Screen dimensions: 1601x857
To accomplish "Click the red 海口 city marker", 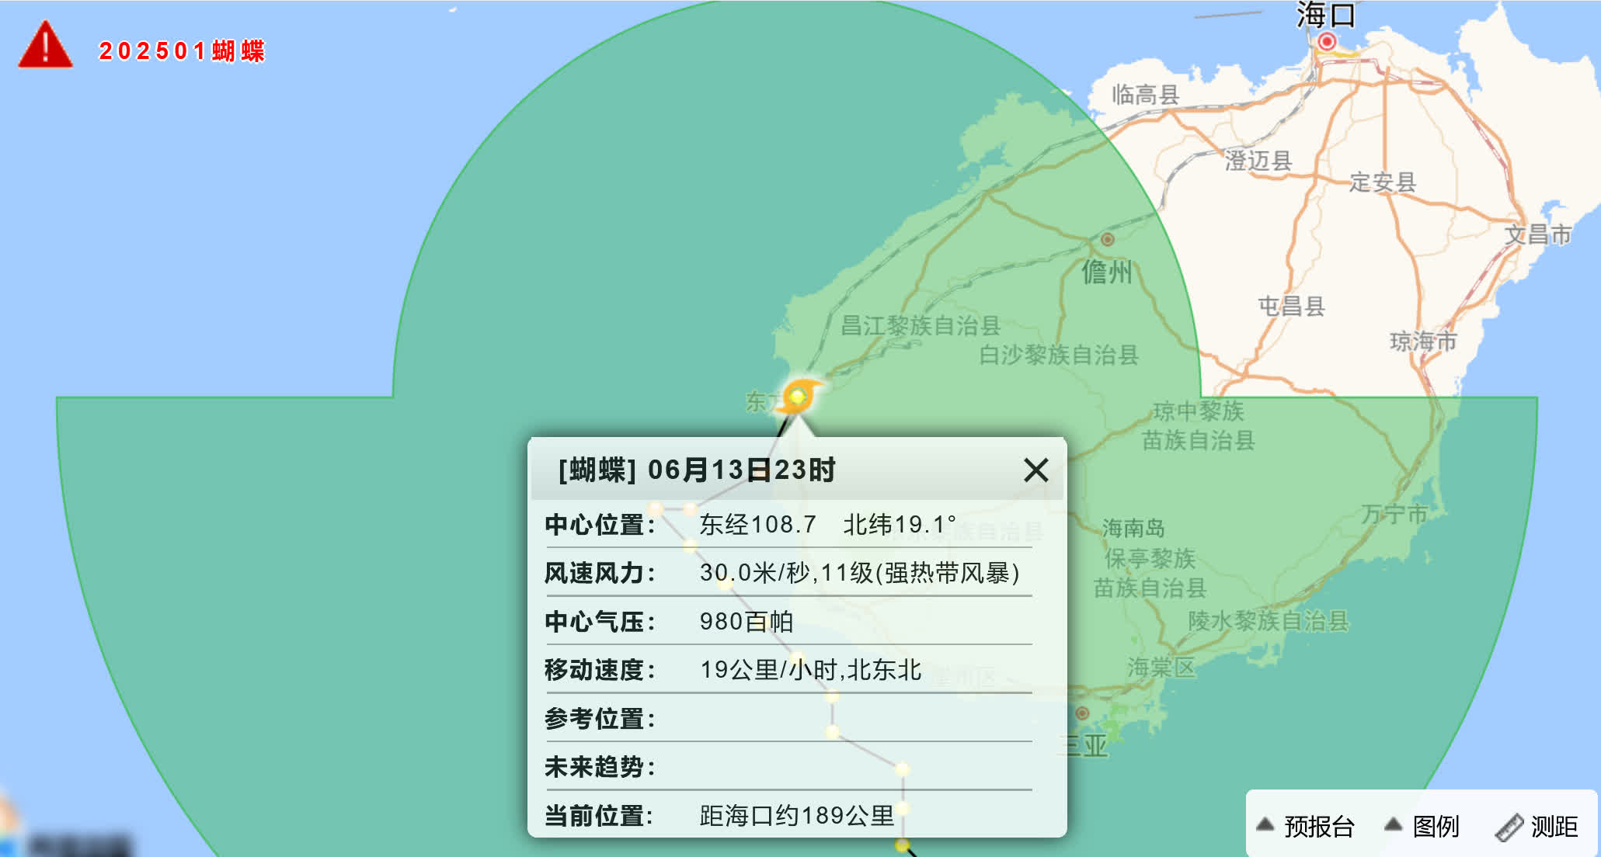I will 1327,41.
